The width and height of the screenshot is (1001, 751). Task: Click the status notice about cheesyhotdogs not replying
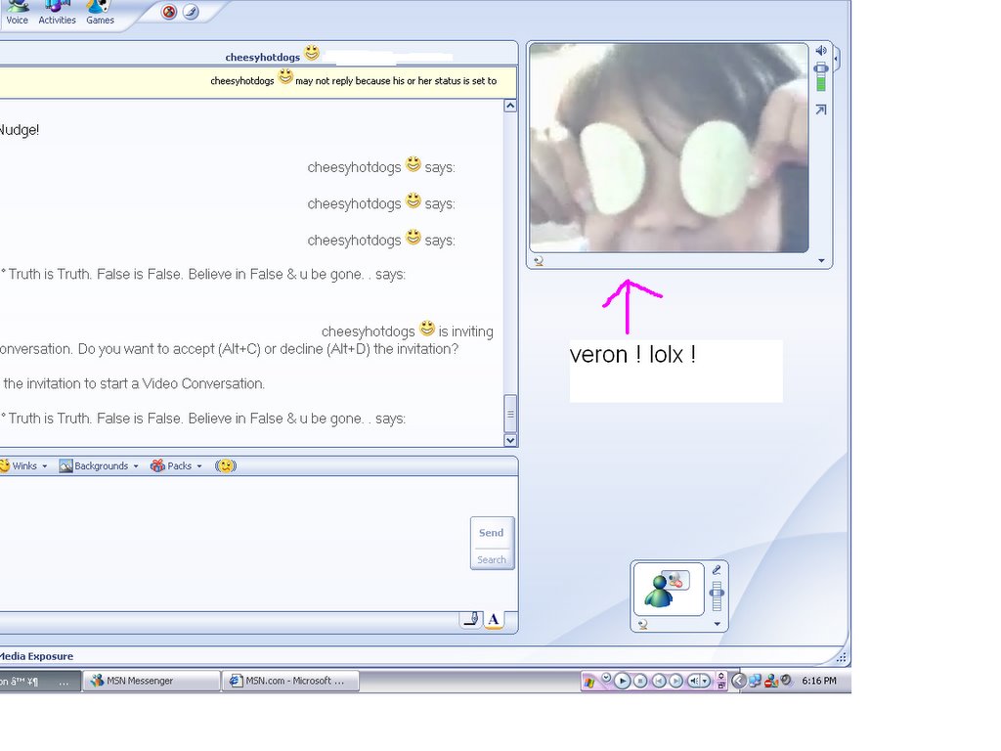tap(353, 81)
